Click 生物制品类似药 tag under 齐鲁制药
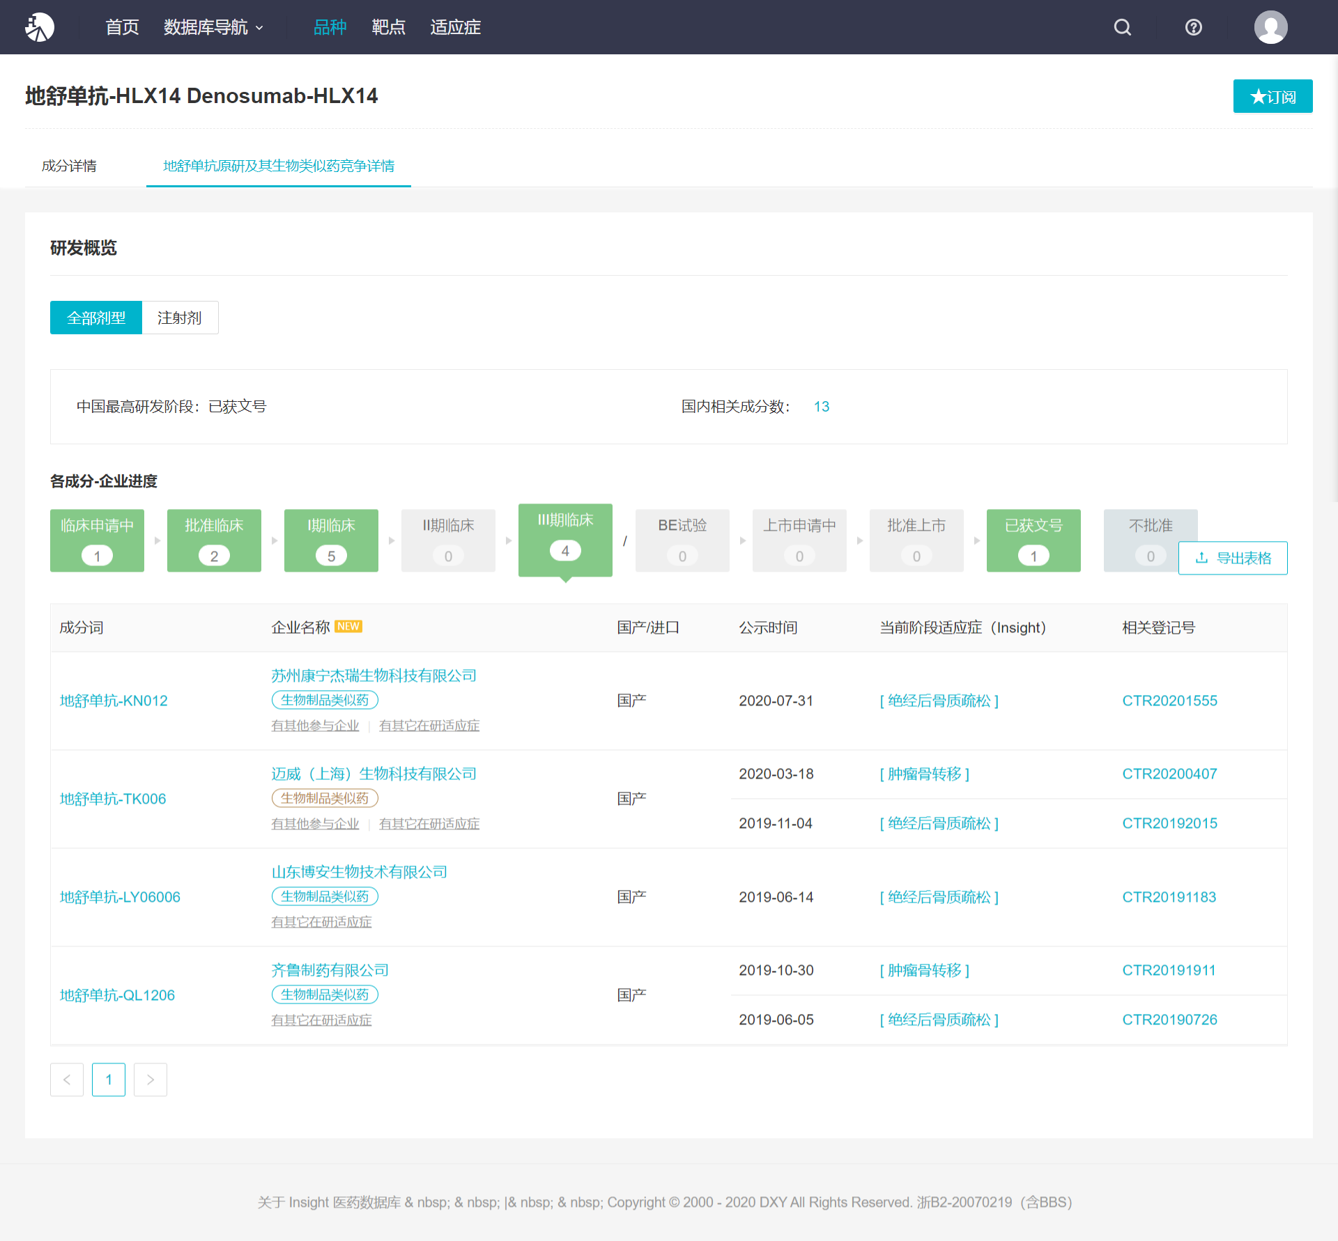 (325, 994)
